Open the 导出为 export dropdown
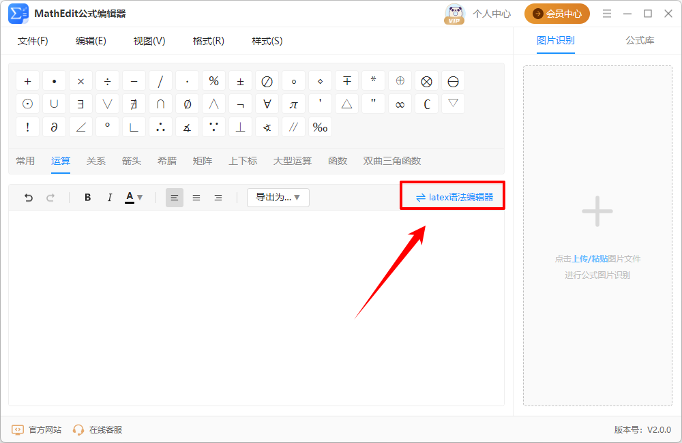 pyautogui.click(x=278, y=198)
